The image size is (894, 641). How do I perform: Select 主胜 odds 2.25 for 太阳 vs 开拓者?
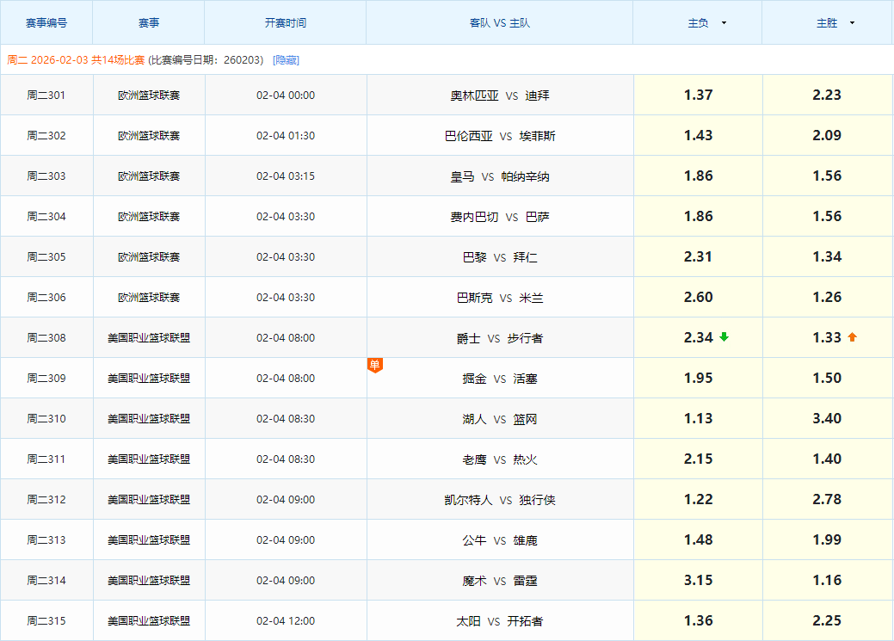pos(827,620)
